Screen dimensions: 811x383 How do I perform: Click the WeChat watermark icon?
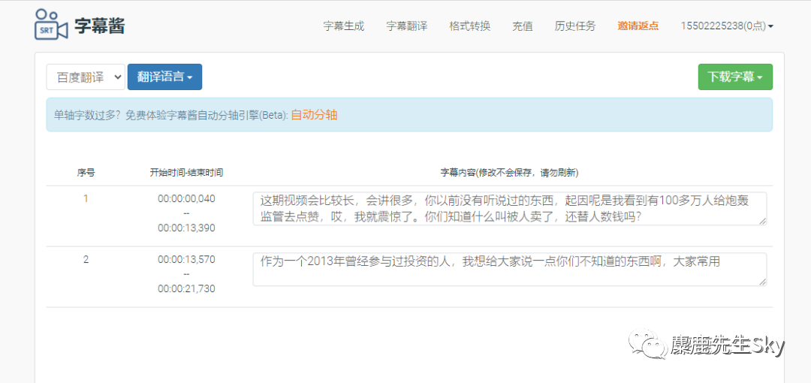coord(648,345)
